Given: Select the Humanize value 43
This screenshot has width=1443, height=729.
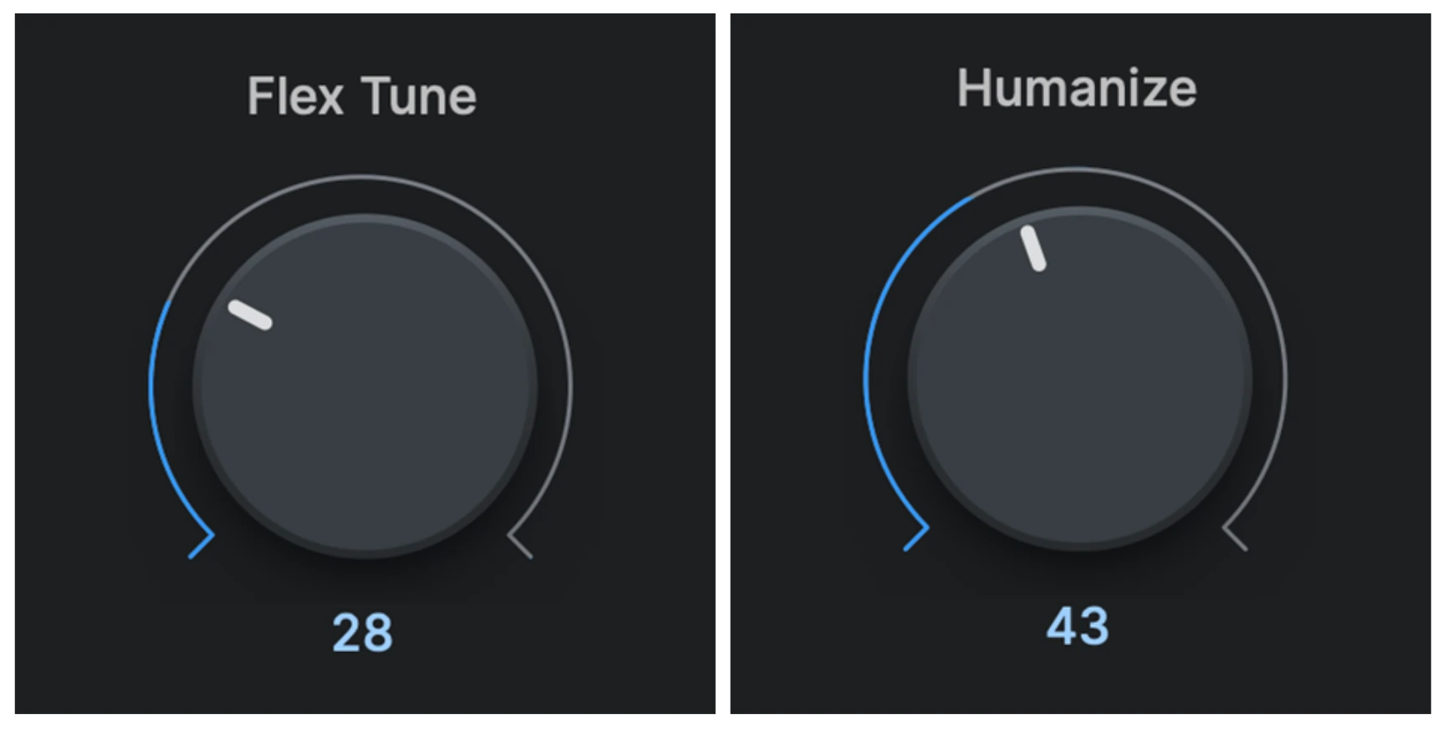Looking at the screenshot, I should click(1078, 626).
